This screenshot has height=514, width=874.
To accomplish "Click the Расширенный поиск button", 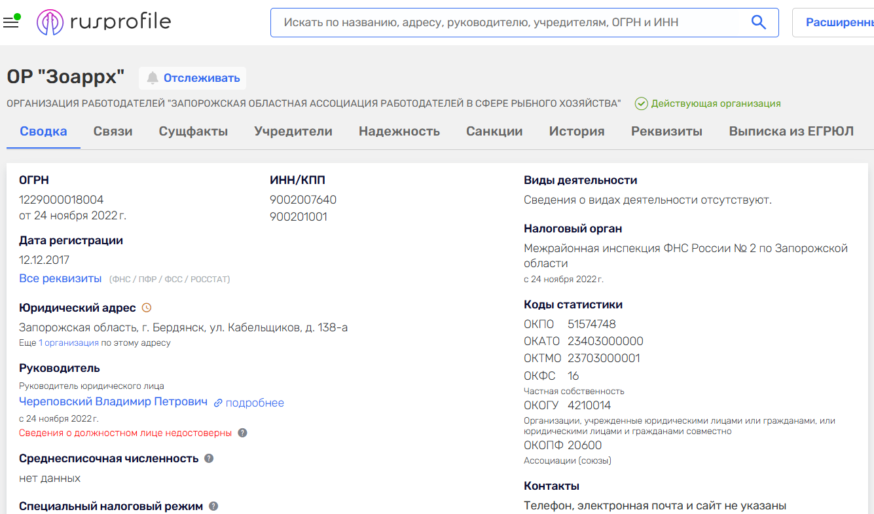I will pyautogui.click(x=838, y=22).
